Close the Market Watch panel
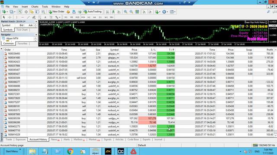The height and width of the screenshot is (155, 277). (36, 22)
